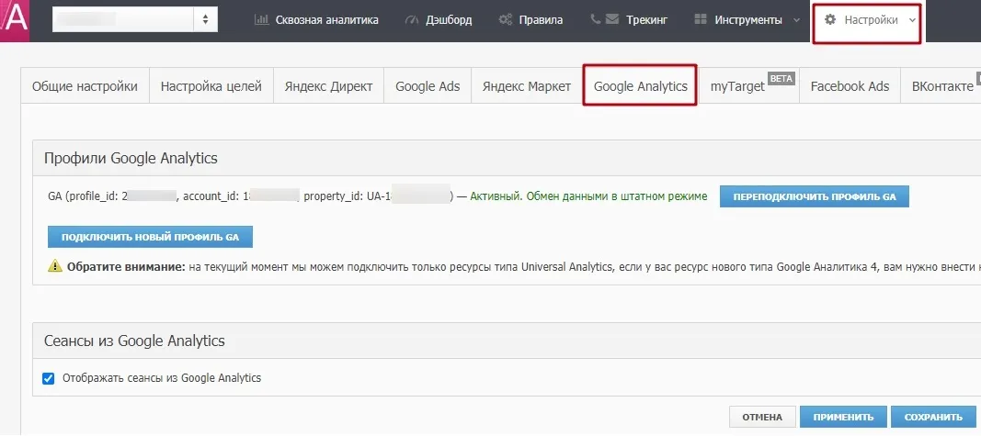
Task: Click the gauge icon beside Дэшборд
Action: click(x=411, y=20)
